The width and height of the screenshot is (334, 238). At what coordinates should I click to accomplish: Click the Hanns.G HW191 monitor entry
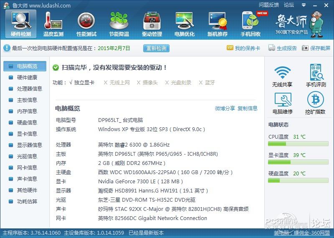coord(153,191)
